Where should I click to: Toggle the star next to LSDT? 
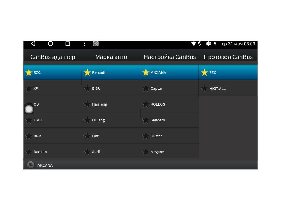point(29,120)
